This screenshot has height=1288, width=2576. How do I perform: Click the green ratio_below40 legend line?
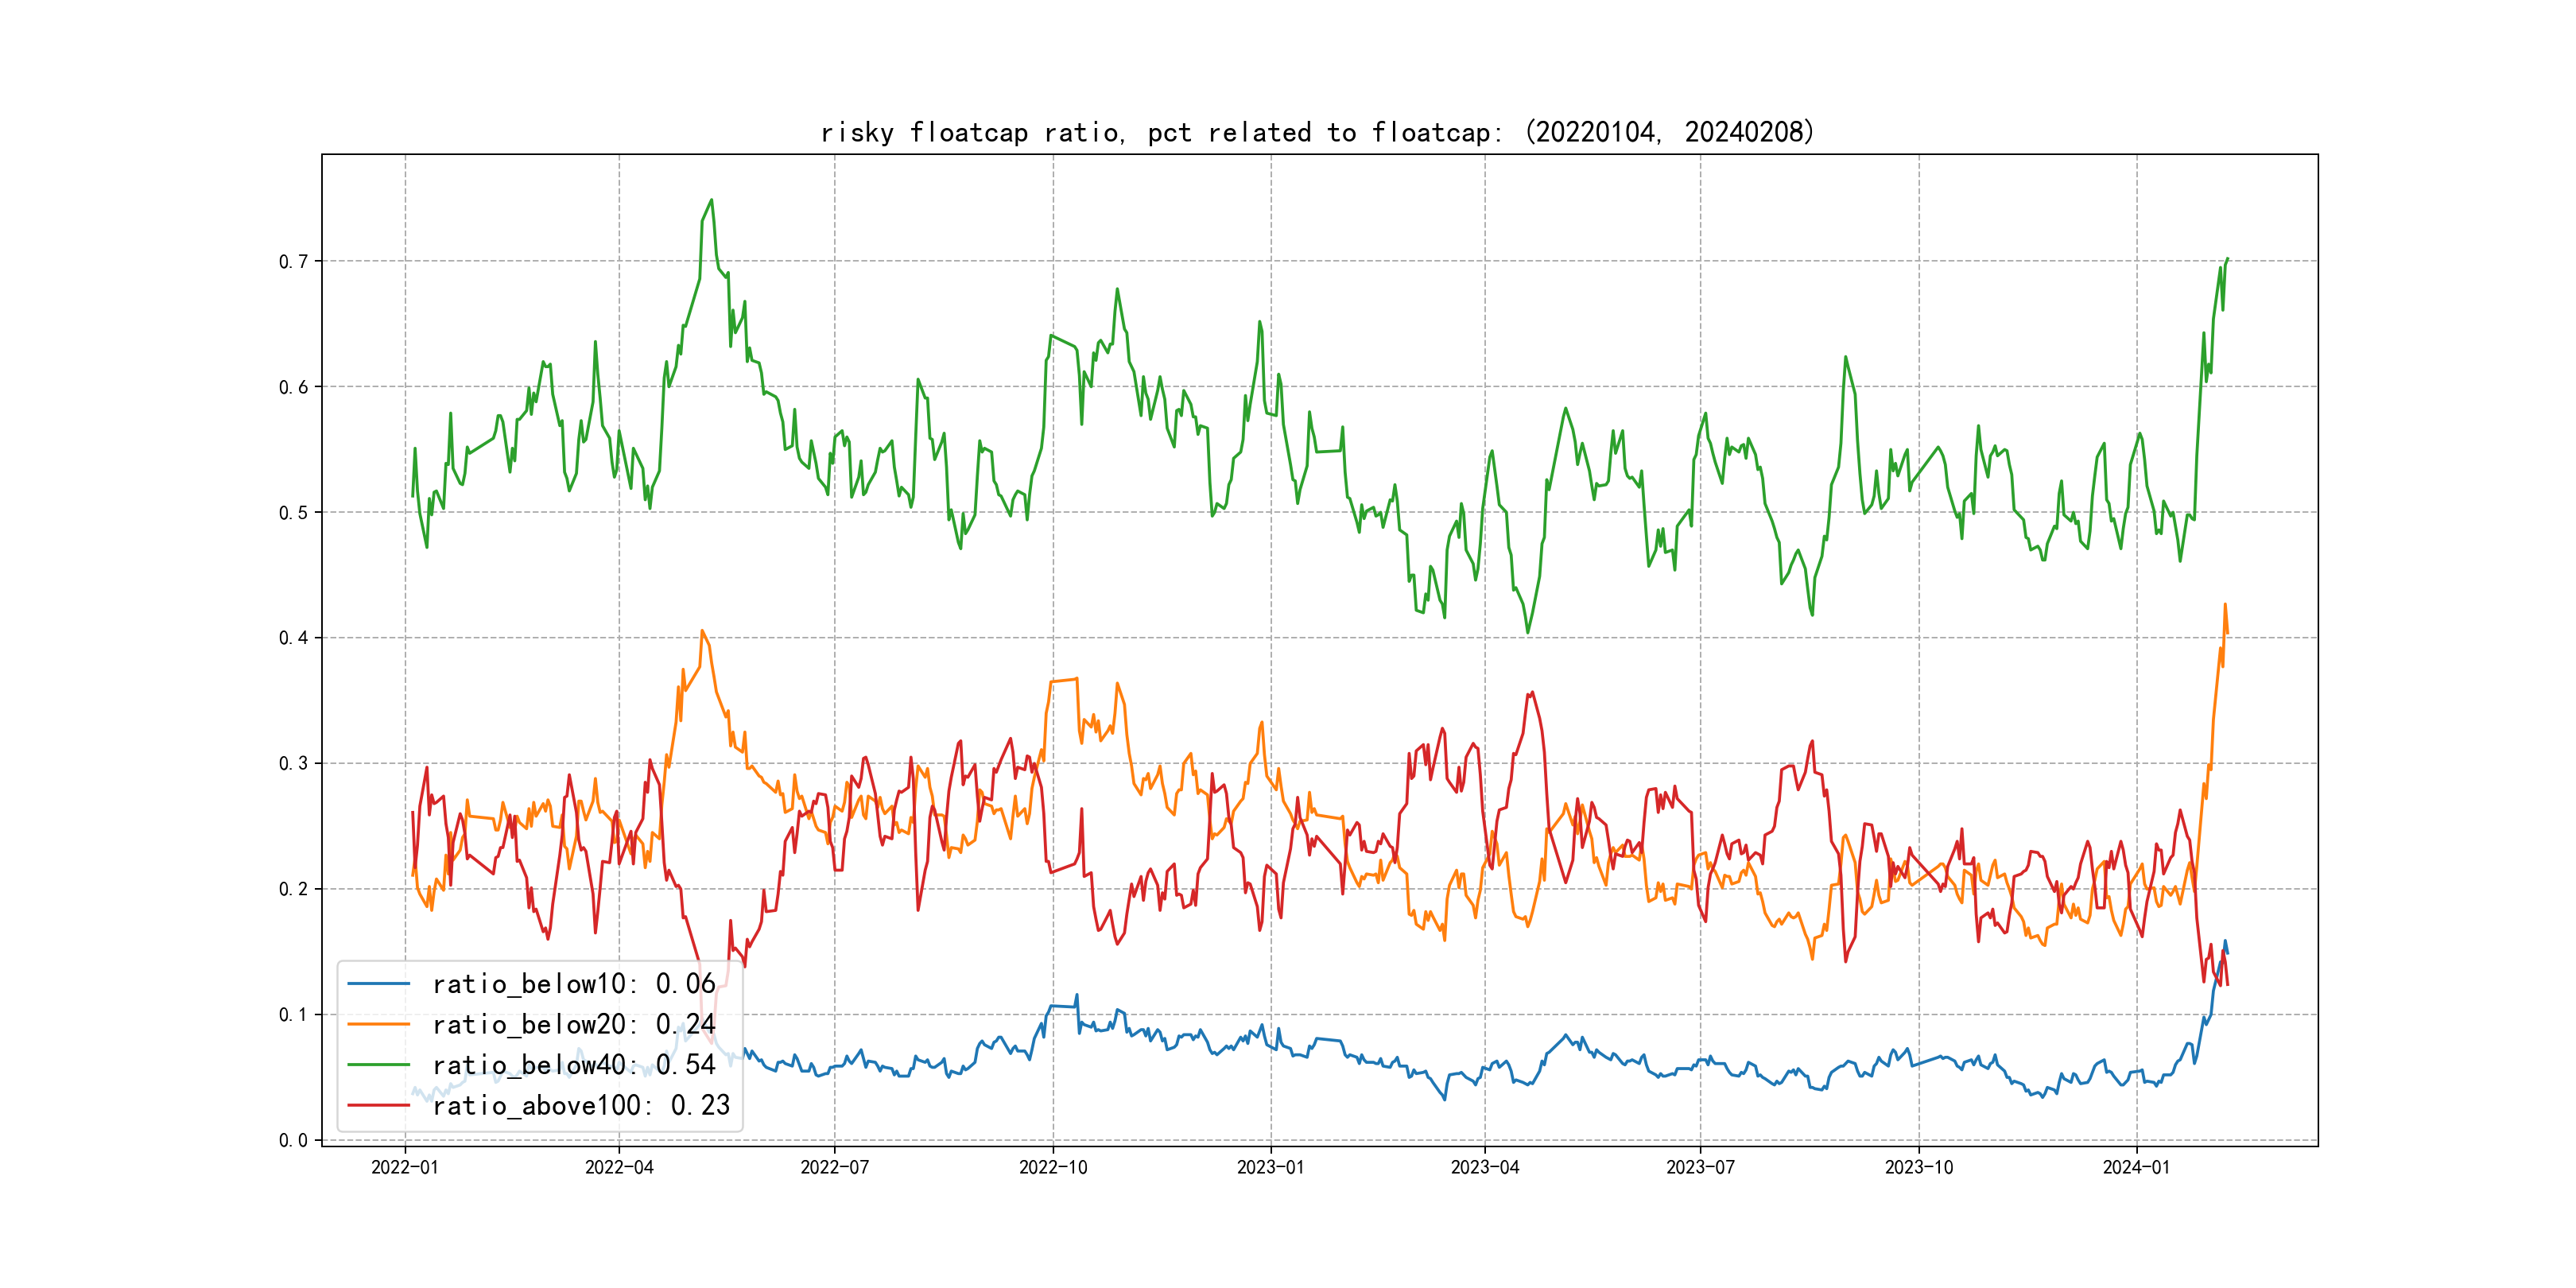click(378, 1065)
